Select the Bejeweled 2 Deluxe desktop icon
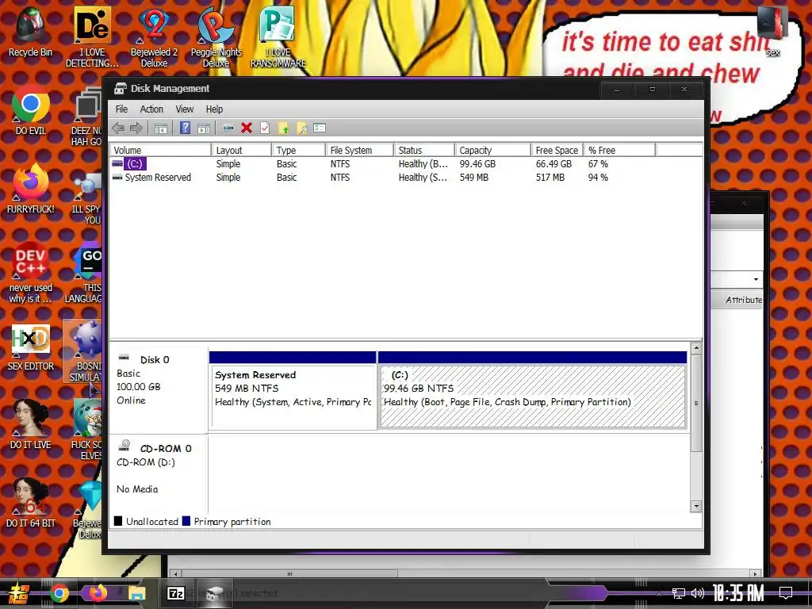Image resolution: width=812 pixels, height=609 pixels. tap(154, 37)
